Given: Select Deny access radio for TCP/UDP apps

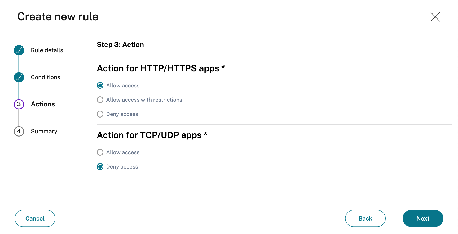Looking at the screenshot, I should point(100,167).
